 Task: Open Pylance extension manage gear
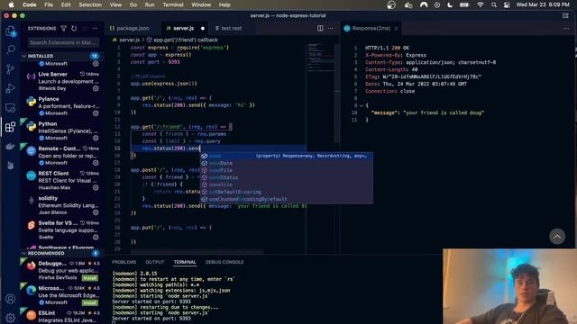tap(96, 113)
